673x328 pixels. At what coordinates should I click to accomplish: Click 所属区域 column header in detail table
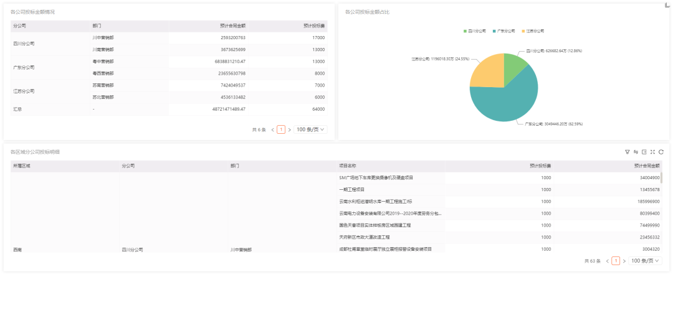pyautogui.click(x=65, y=166)
